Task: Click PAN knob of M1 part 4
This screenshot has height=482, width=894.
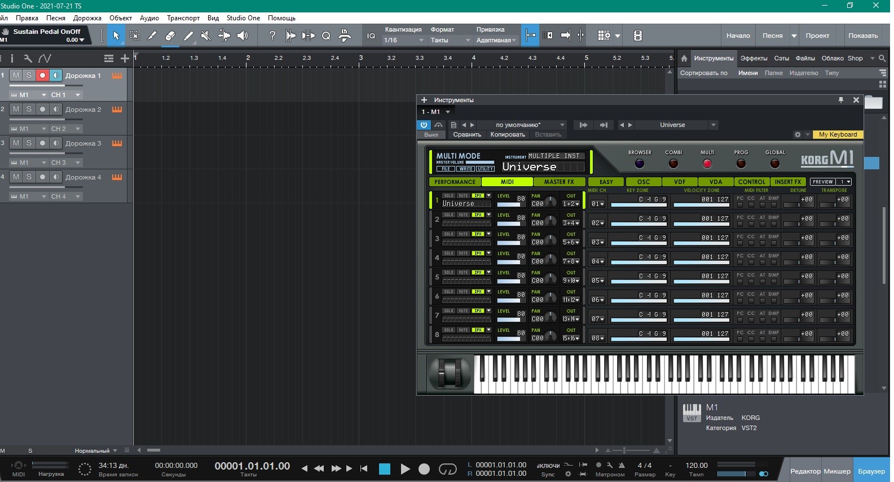Action: point(551,260)
